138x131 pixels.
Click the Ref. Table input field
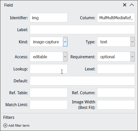coord(49,93)
